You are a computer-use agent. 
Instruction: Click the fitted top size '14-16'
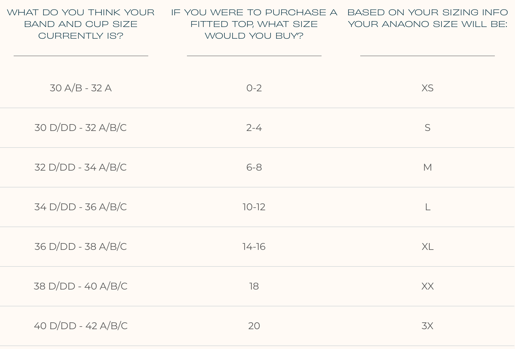(254, 247)
